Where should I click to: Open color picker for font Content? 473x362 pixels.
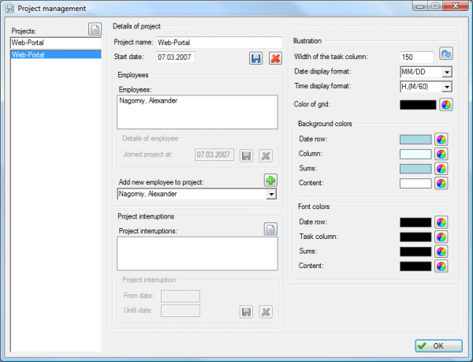click(441, 266)
